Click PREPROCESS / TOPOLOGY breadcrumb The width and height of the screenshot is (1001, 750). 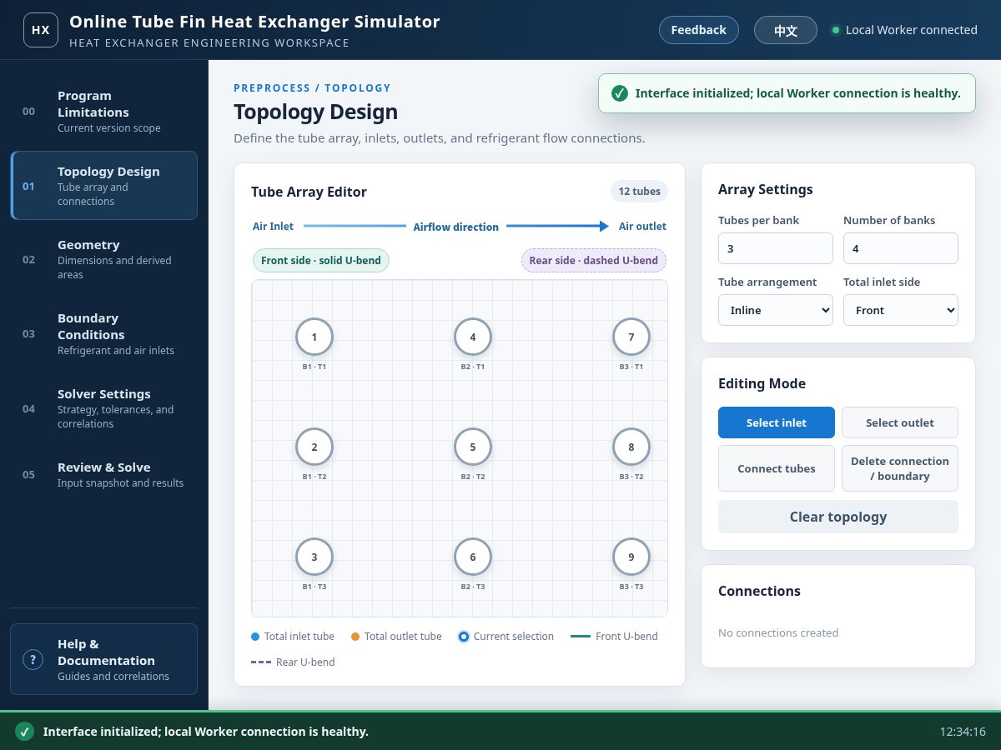pyautogui.click(x=312, y=87)
